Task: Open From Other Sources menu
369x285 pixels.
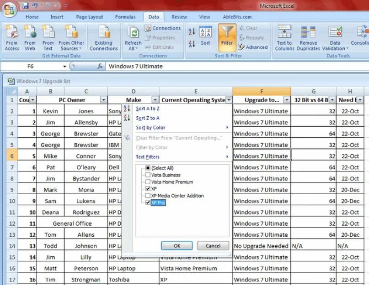Action: click(71, 38)
